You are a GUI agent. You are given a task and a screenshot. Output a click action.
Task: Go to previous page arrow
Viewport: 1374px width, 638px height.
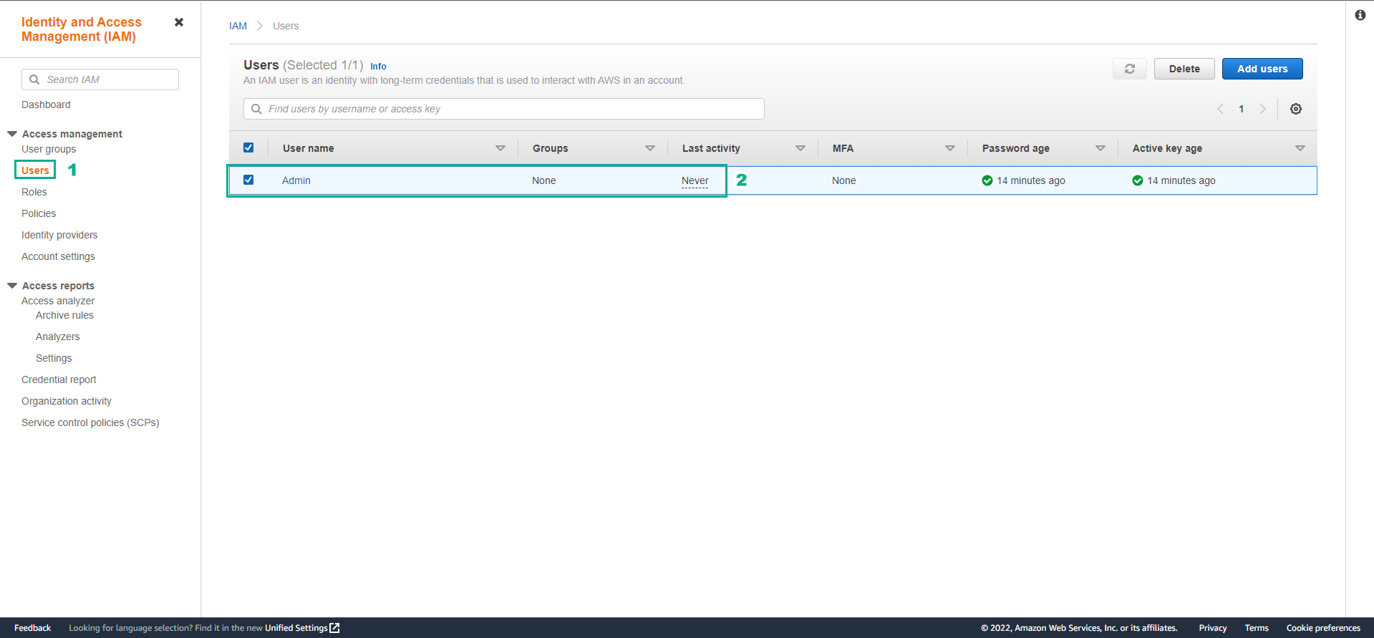click(x=1220, y=109)
